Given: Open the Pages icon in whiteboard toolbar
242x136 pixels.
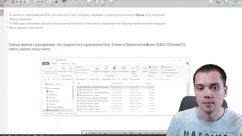Looking at the screenshot, I should [x=89, y=2].
